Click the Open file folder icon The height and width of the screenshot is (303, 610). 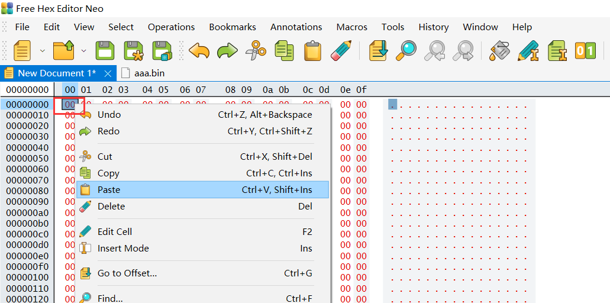(63, 50)
